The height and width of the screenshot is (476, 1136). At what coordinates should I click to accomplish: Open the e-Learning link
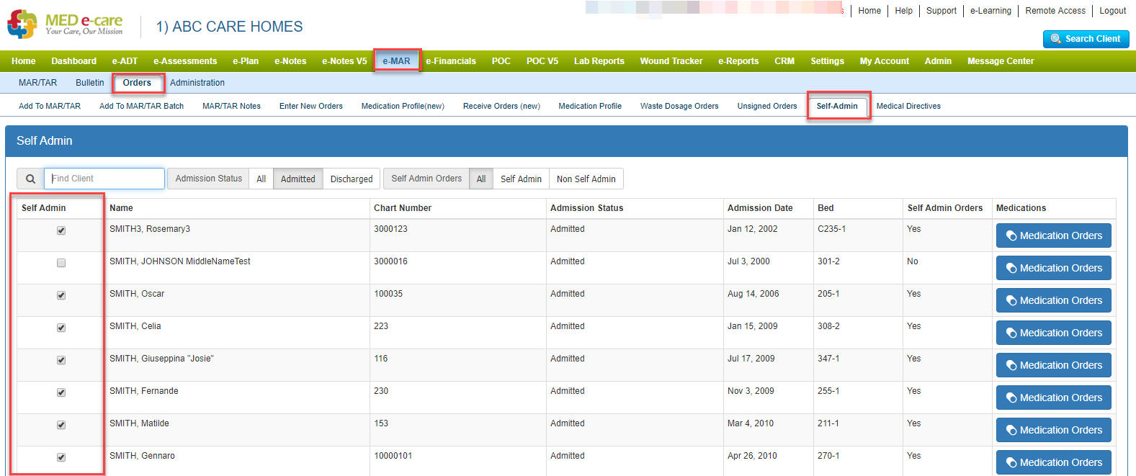coord(990,11)
